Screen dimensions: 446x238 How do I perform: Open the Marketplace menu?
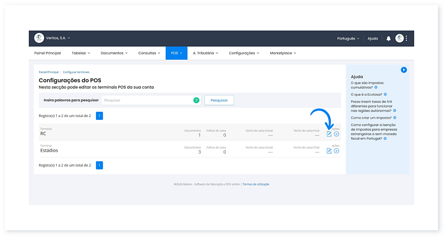point(283,54)
